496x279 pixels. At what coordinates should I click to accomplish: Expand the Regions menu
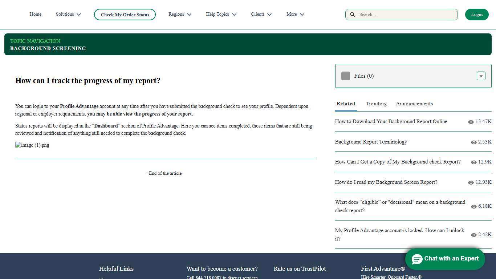pyautogui.click(x=180, y=15)
